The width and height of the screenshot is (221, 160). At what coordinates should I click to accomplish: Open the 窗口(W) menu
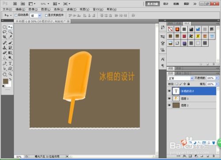pyautogui.click(x=98, y=9)
